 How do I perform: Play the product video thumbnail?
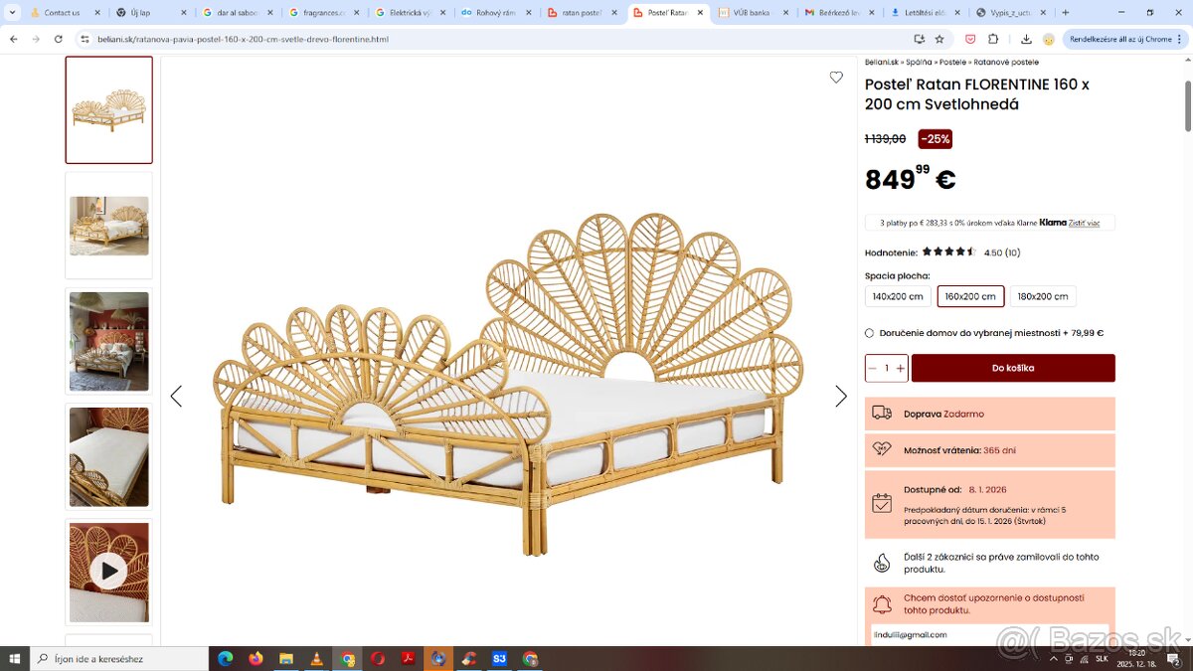pyautogui.click(x=108, y=571)
